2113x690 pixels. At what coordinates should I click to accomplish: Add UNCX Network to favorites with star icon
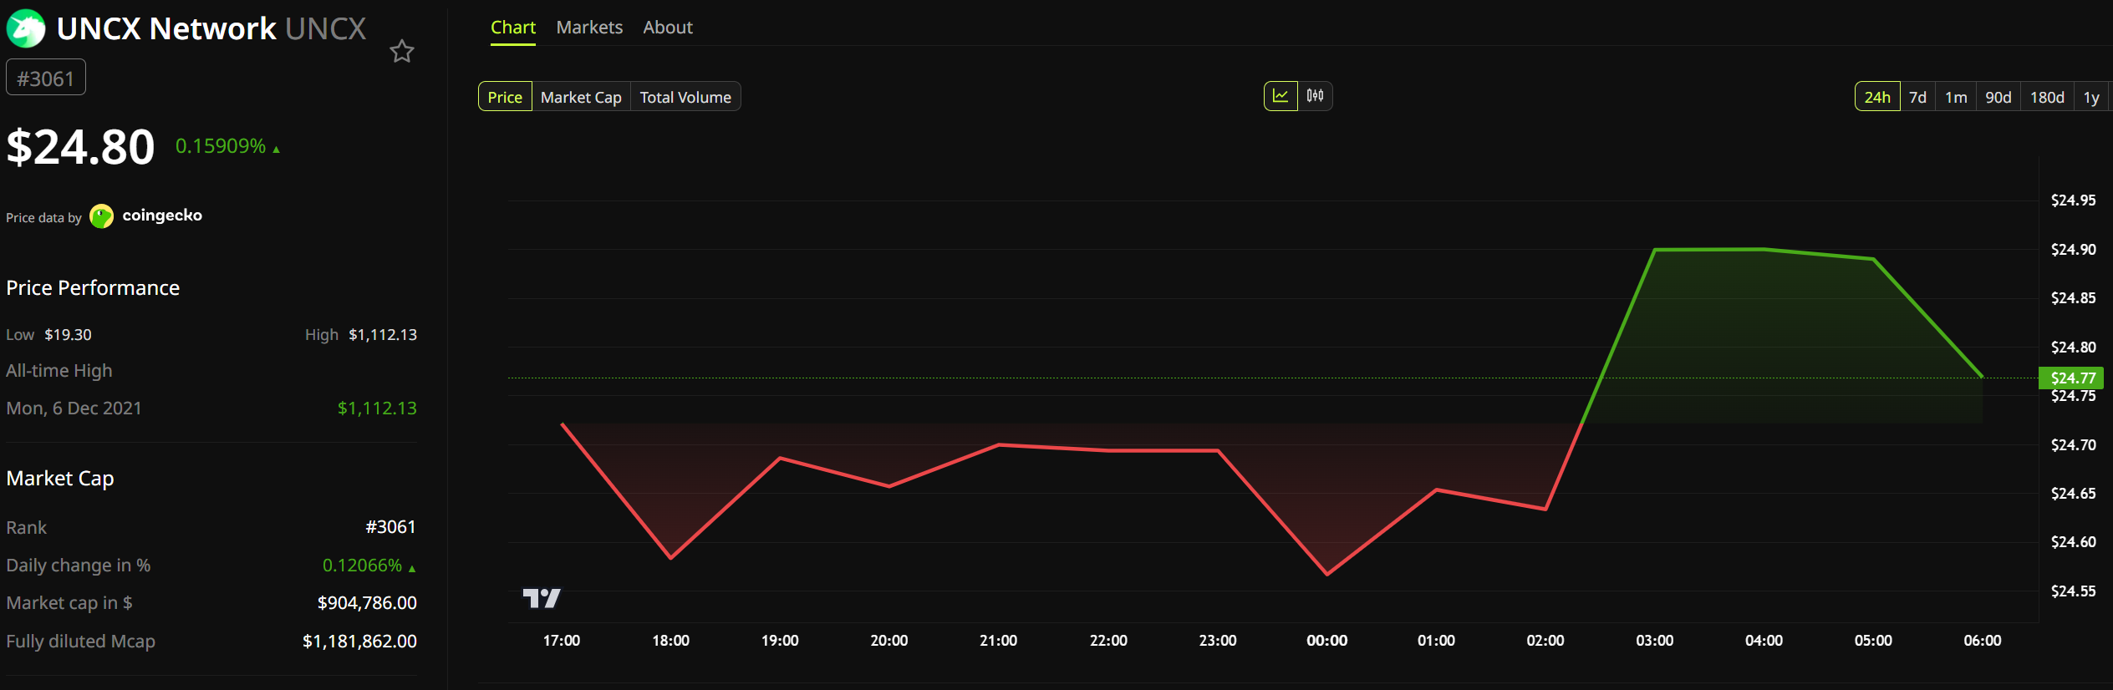[402, 52]
